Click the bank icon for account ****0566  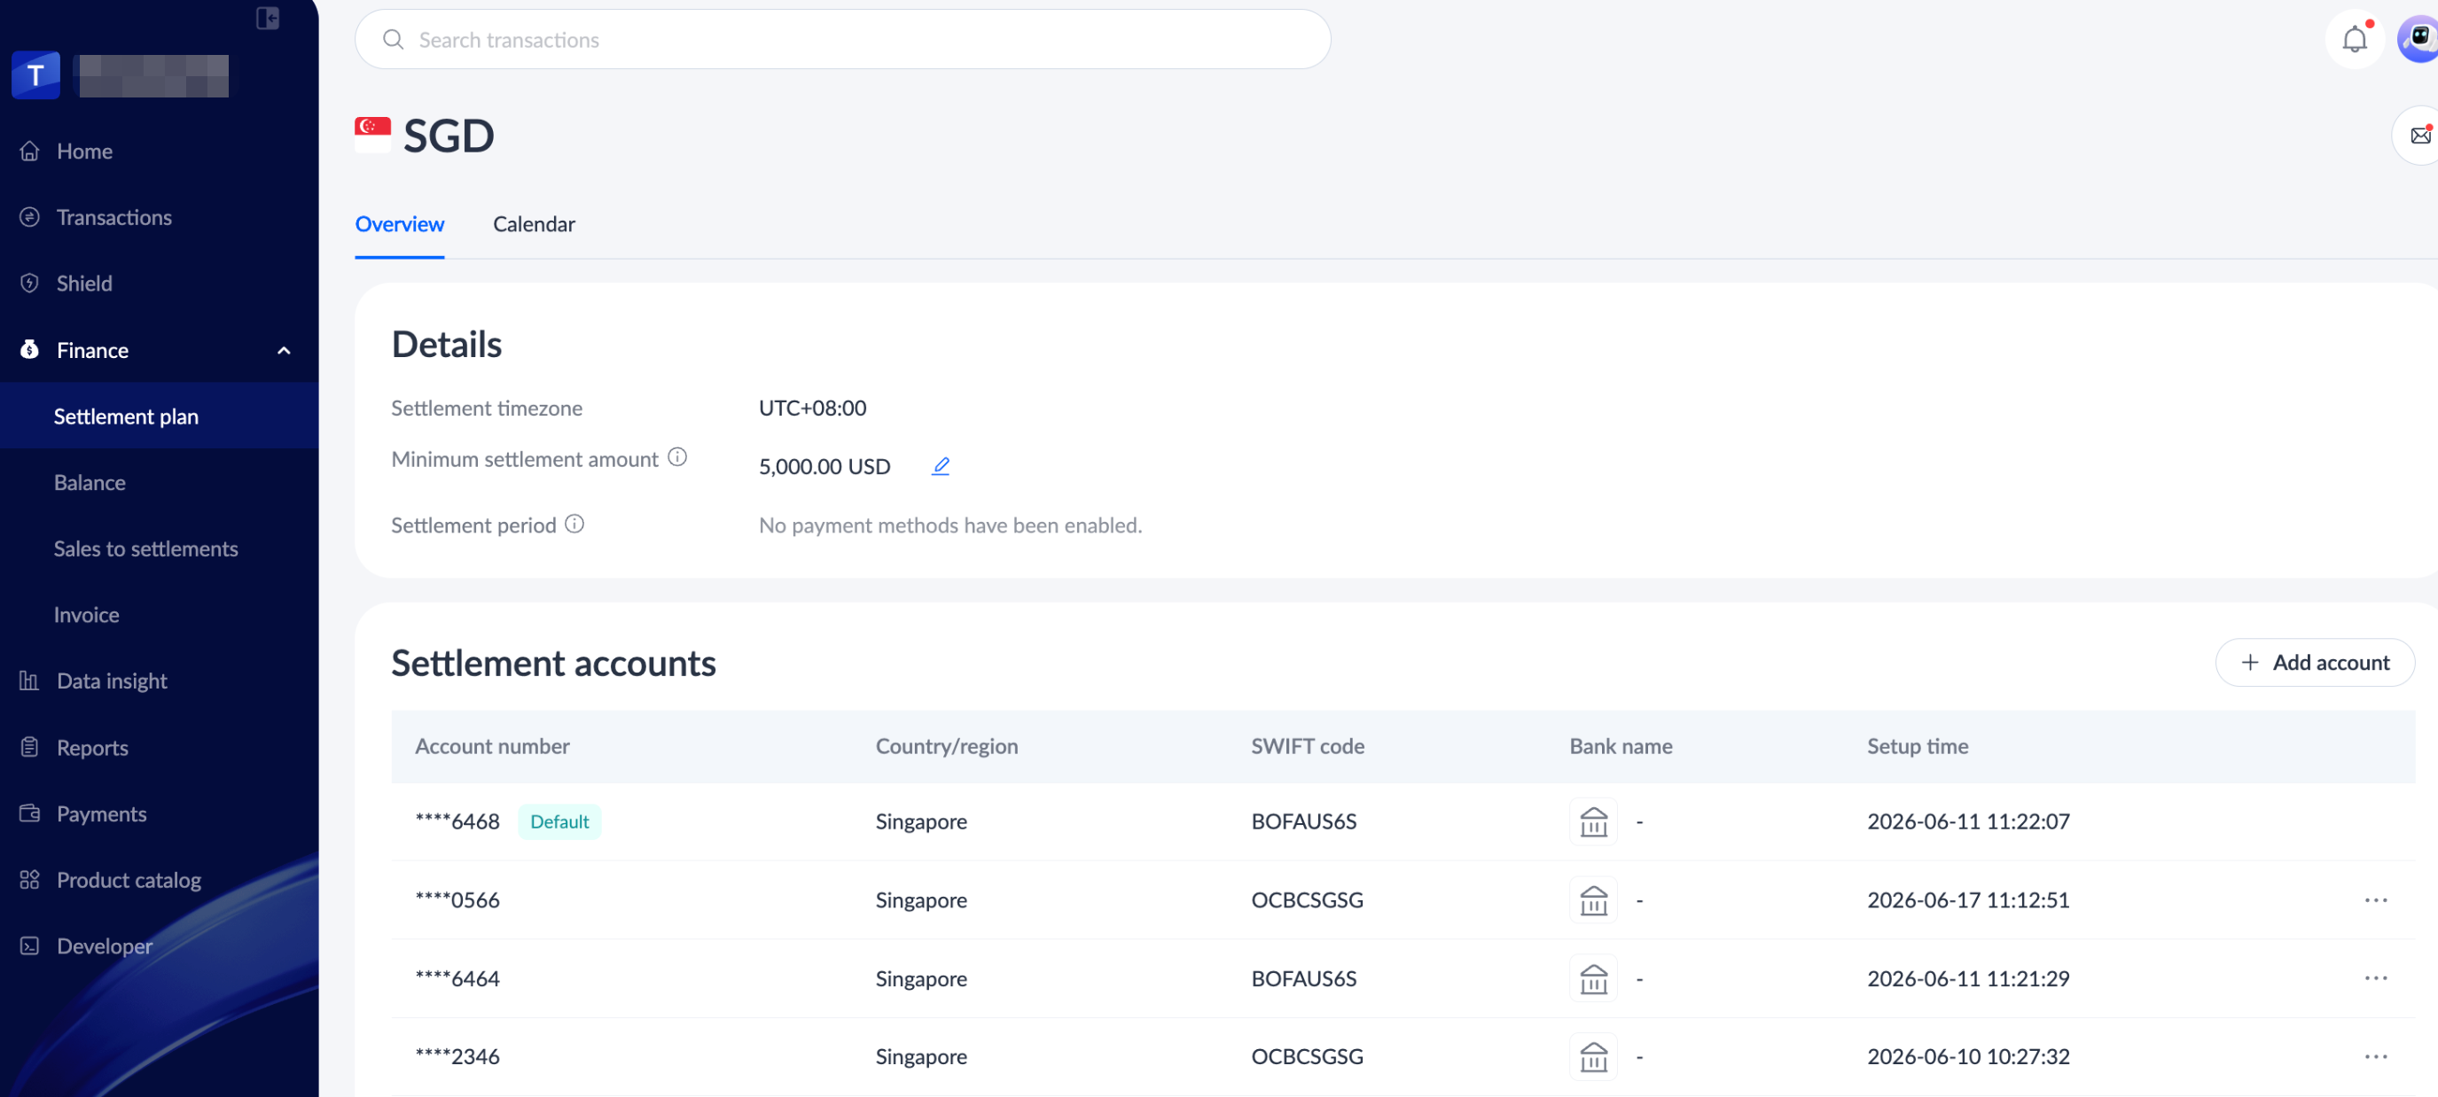pos(1594,900)
